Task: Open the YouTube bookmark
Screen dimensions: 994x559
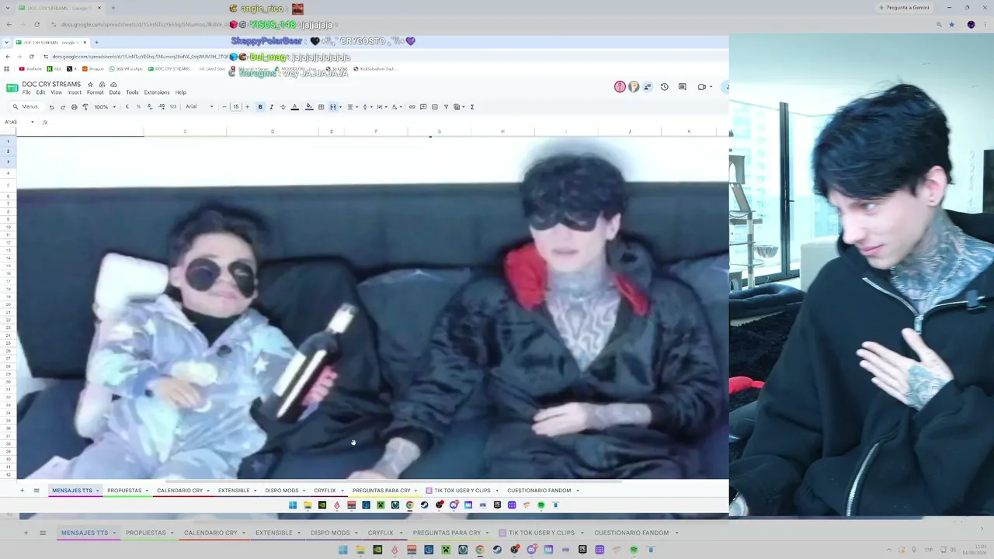Action: (30, 69)
